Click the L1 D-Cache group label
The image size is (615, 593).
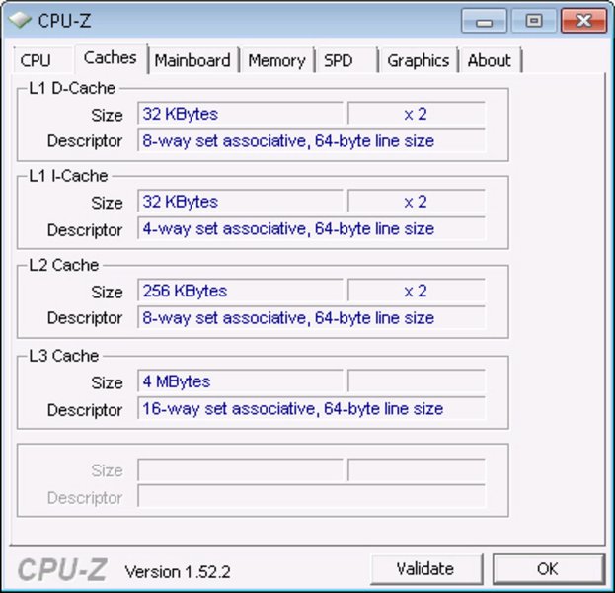[72, 88]
